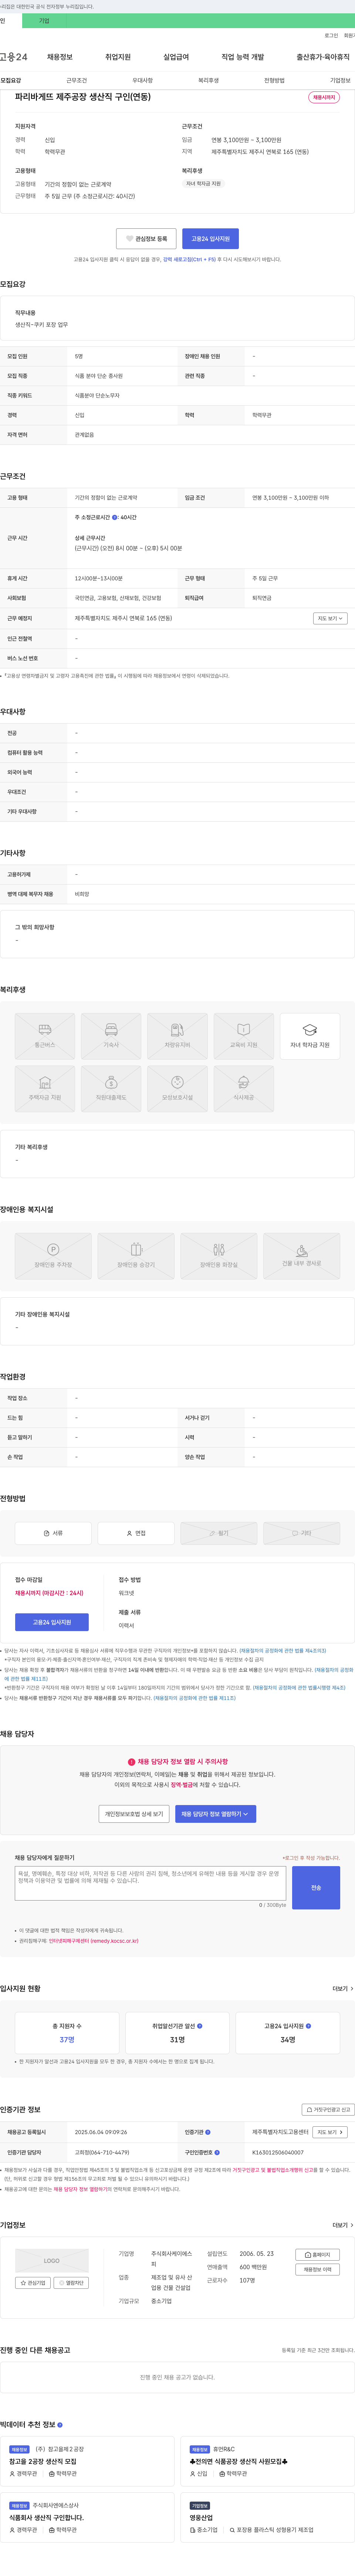Click 더보기 next to 기업정보
The height and width of the screenshot is (2576, 355).
click(343, 2225)
